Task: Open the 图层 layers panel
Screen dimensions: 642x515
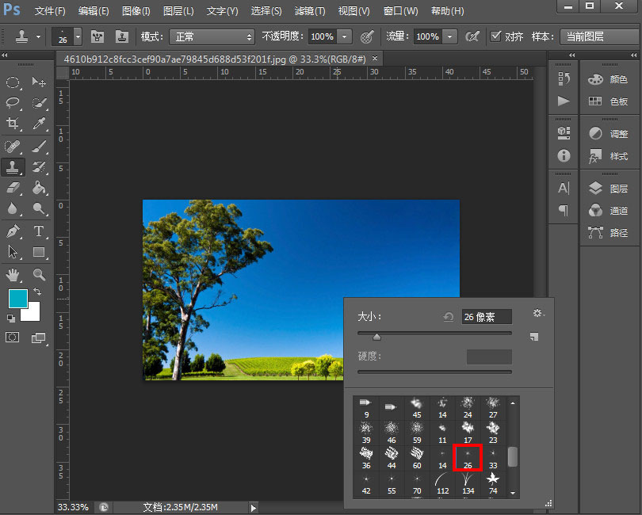Action: 608,189
